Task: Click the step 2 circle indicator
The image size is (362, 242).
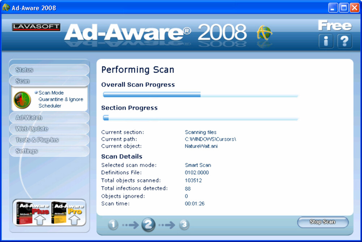Action: (148, 225)
